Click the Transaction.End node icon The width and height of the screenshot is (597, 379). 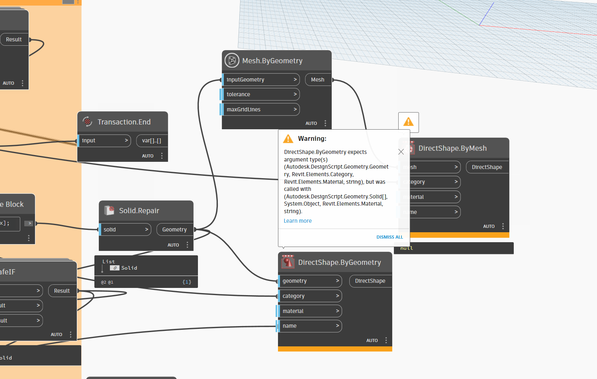pos(87,122)
